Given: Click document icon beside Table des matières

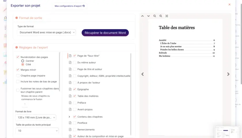Looking at the screenshot, I should (x=70, y=96).
